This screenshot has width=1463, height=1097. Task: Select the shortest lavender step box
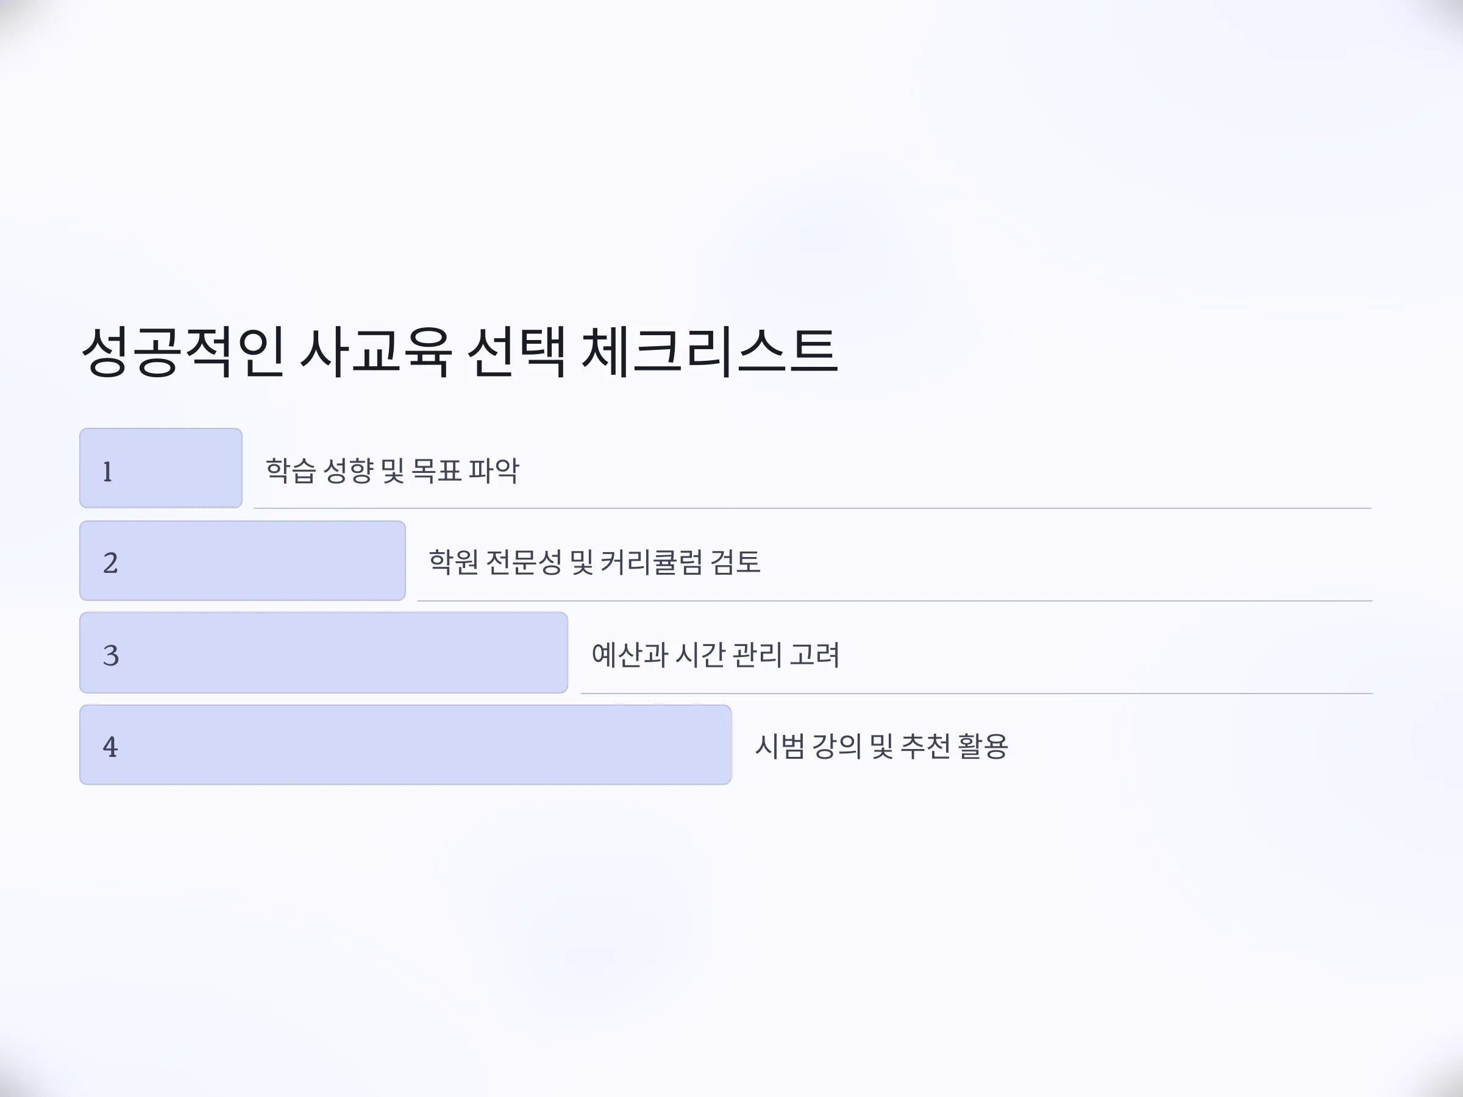tap(161, 468)
